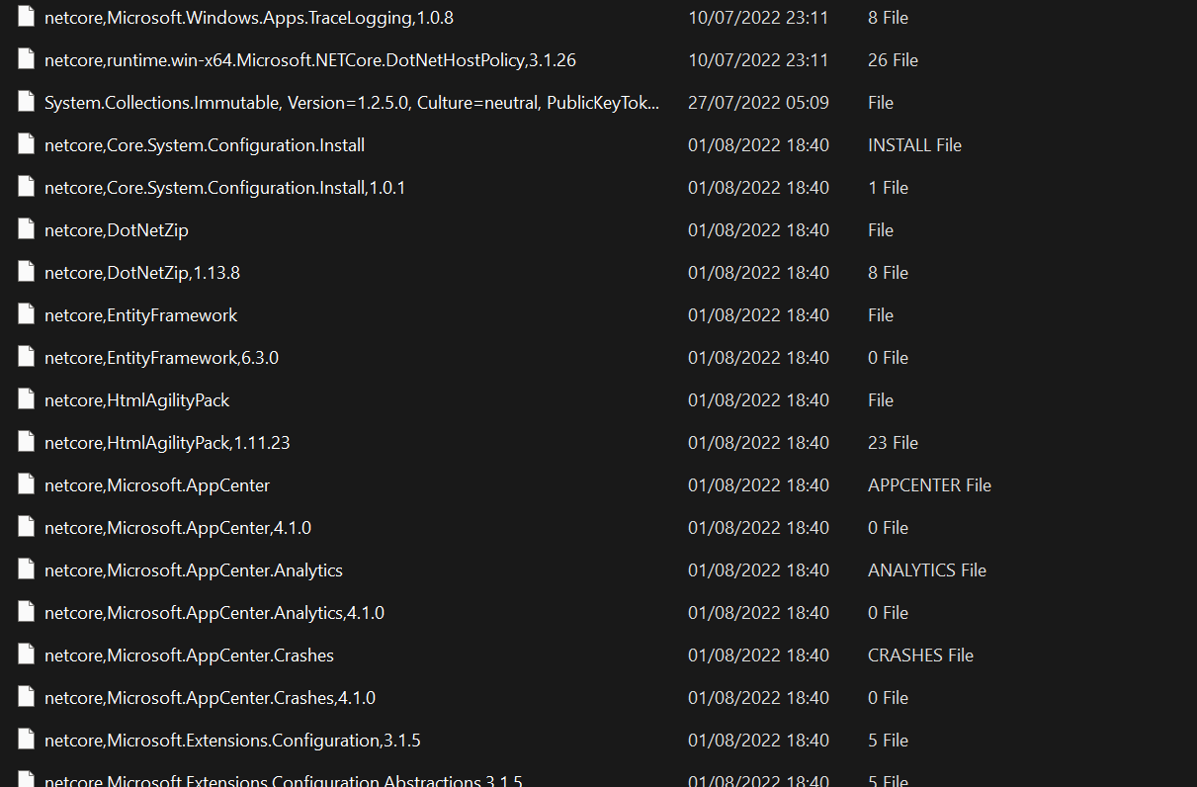Click file icon next to netcore,EntityFramework
Screen dimensions: 1197x787
click(27, 315)
